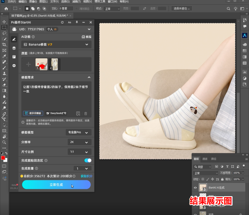
Task: Switch to the 路径 tab
Action: click(214, 159)
